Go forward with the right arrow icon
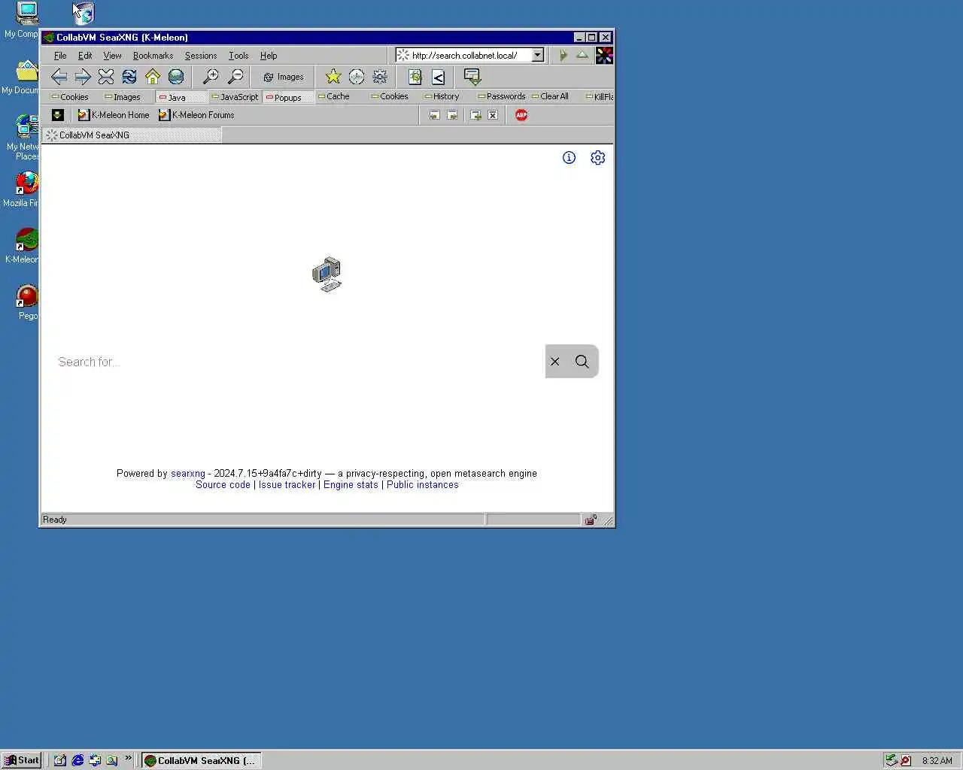963x770 pixels. pyautogui.click(x=83, y=77)
